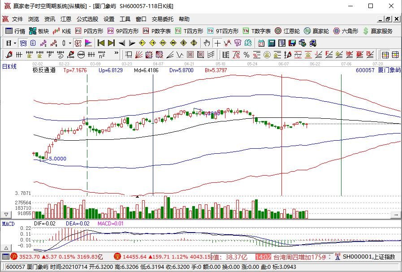Toggle the pressed blue knot icon button
The height and width of the screenshot is (272, 402).
coord(23,43)
